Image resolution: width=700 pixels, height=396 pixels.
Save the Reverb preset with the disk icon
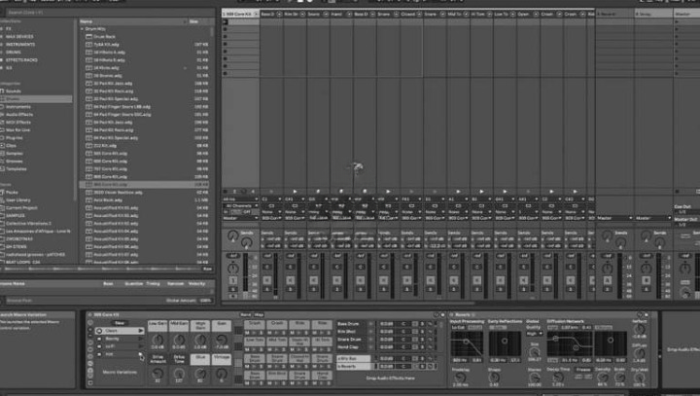point(646,315)
